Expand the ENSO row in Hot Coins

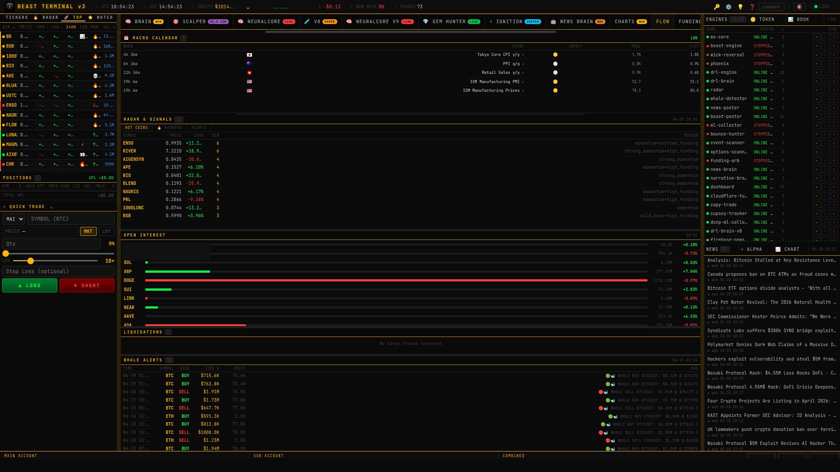(x=128, y=143)
